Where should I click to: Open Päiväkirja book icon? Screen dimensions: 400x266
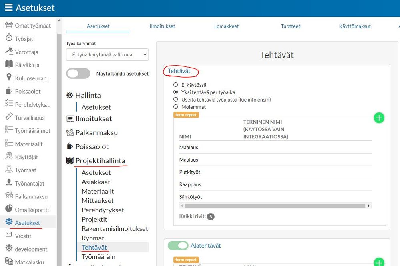click(x=9, y=64)
